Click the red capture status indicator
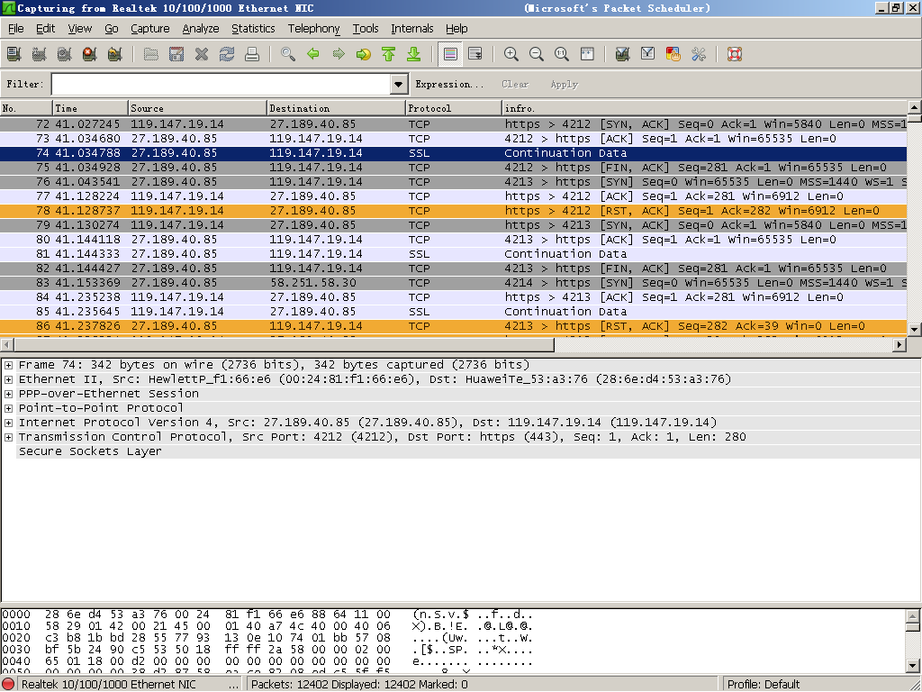This screenshot has height=692, width=922. pyautogui.click(x=8, y=685)
